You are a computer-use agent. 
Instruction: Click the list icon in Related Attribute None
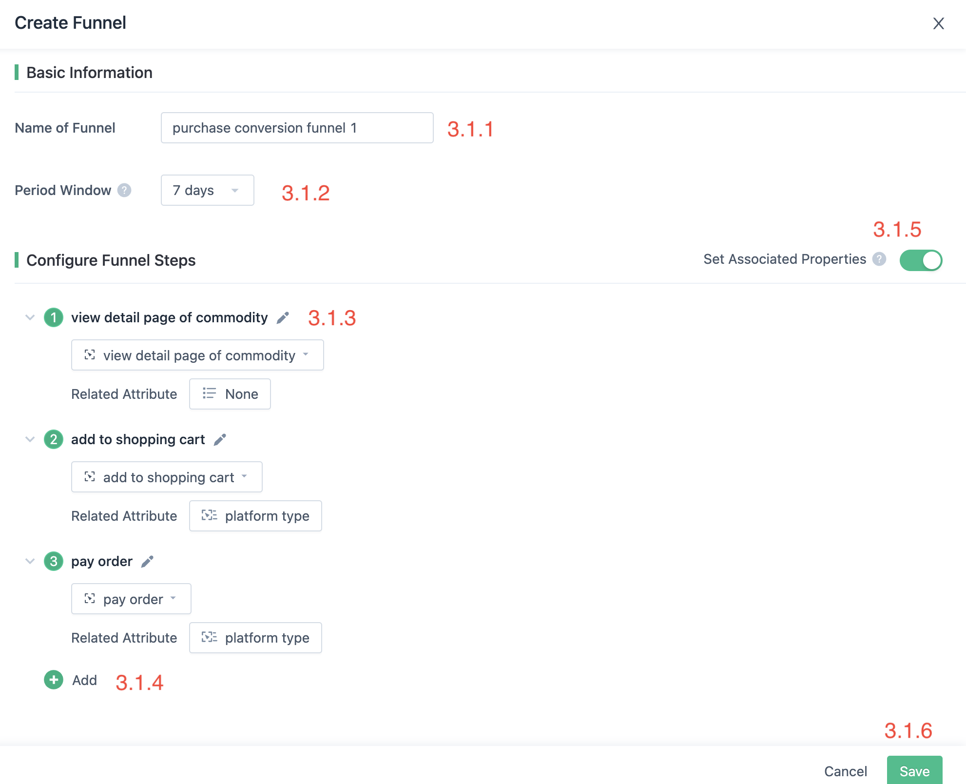coord(209,394)
